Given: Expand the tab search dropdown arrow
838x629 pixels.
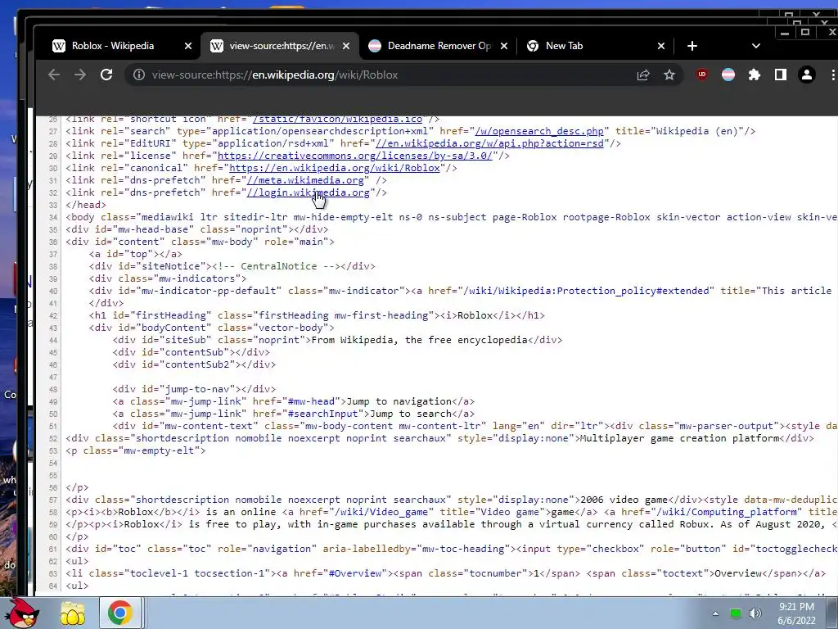Looking at the screenshot, I should tap(755, 46).
